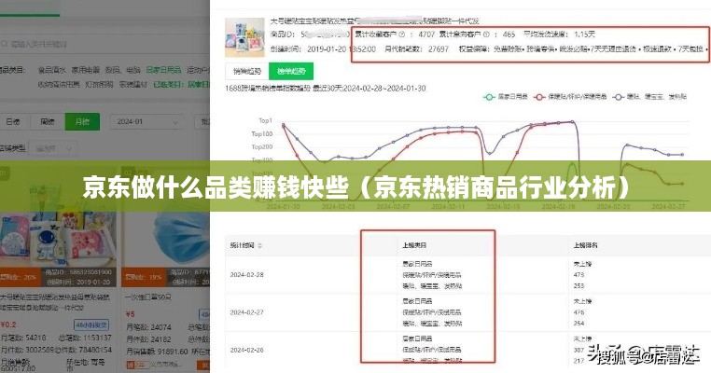Click 月销售额 91891.60 on mask card
This screenshot has height=373, width=711.
[x=157, y=352]
